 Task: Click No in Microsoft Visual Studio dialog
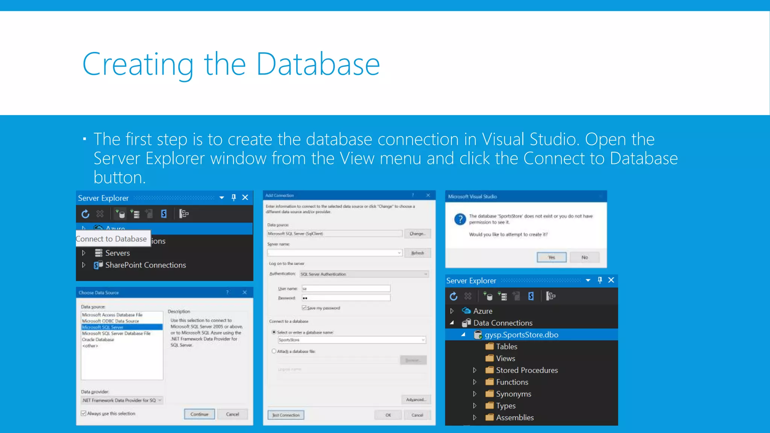585,257
